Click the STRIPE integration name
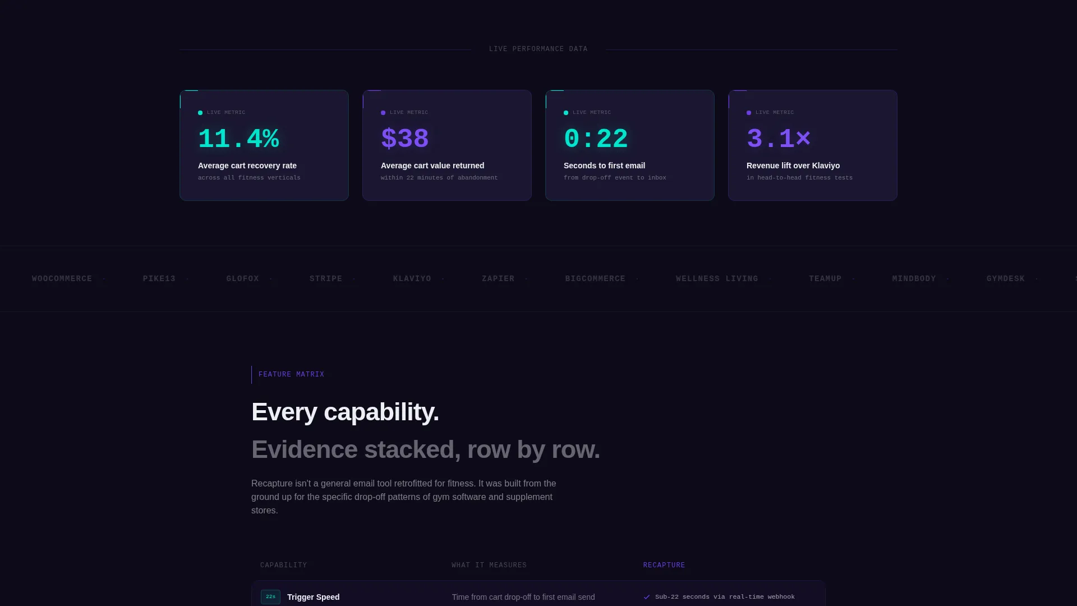This screenshot has width=1077, height=606. pyautogui.click(x=326, y=279)
